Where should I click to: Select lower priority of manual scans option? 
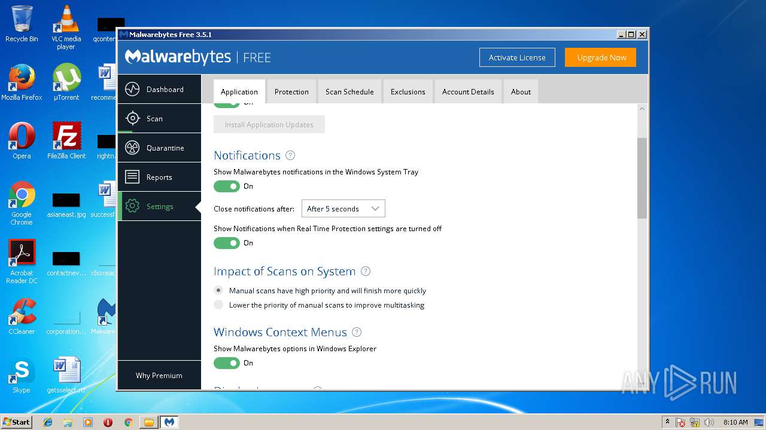click(219, 305)
